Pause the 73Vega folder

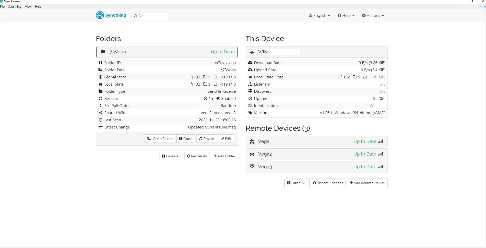[x=186, y=139]
